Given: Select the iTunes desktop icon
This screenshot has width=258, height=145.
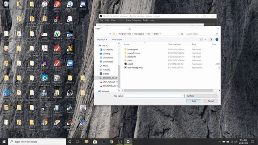Looking at the screenshot, I should [x=44, y=6].
